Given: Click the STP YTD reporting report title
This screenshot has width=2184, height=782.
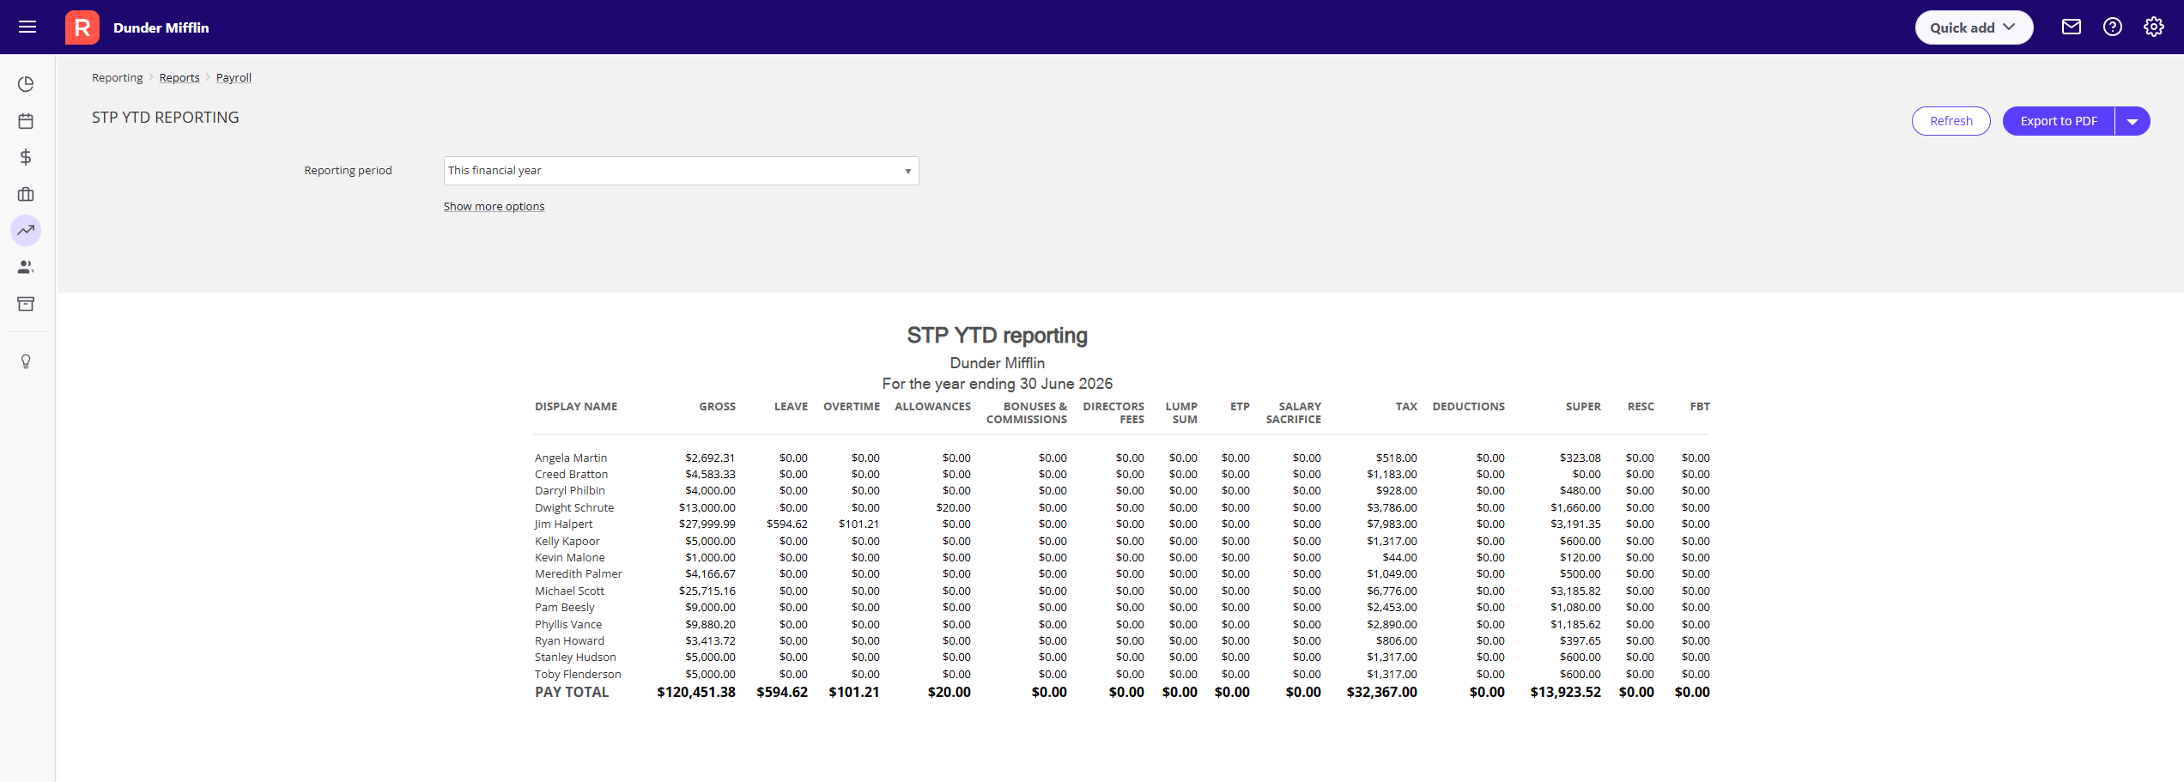Looking at the screenshot, I should click(x=998, y=336).
